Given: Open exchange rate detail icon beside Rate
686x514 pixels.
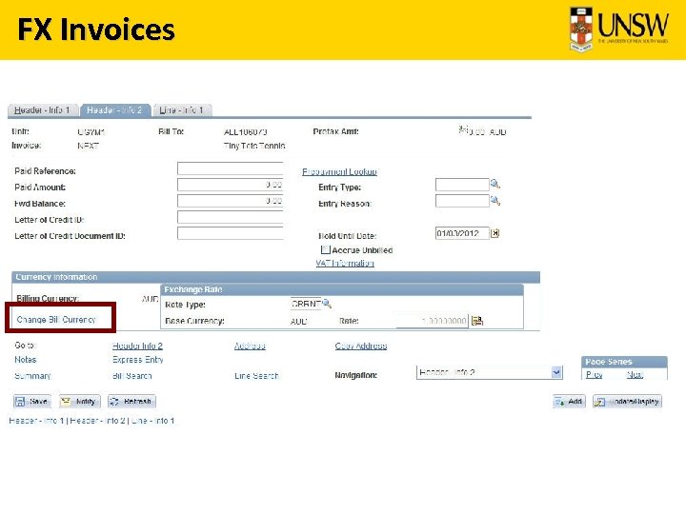Looking at the screenshot, I should click(477, 321).
